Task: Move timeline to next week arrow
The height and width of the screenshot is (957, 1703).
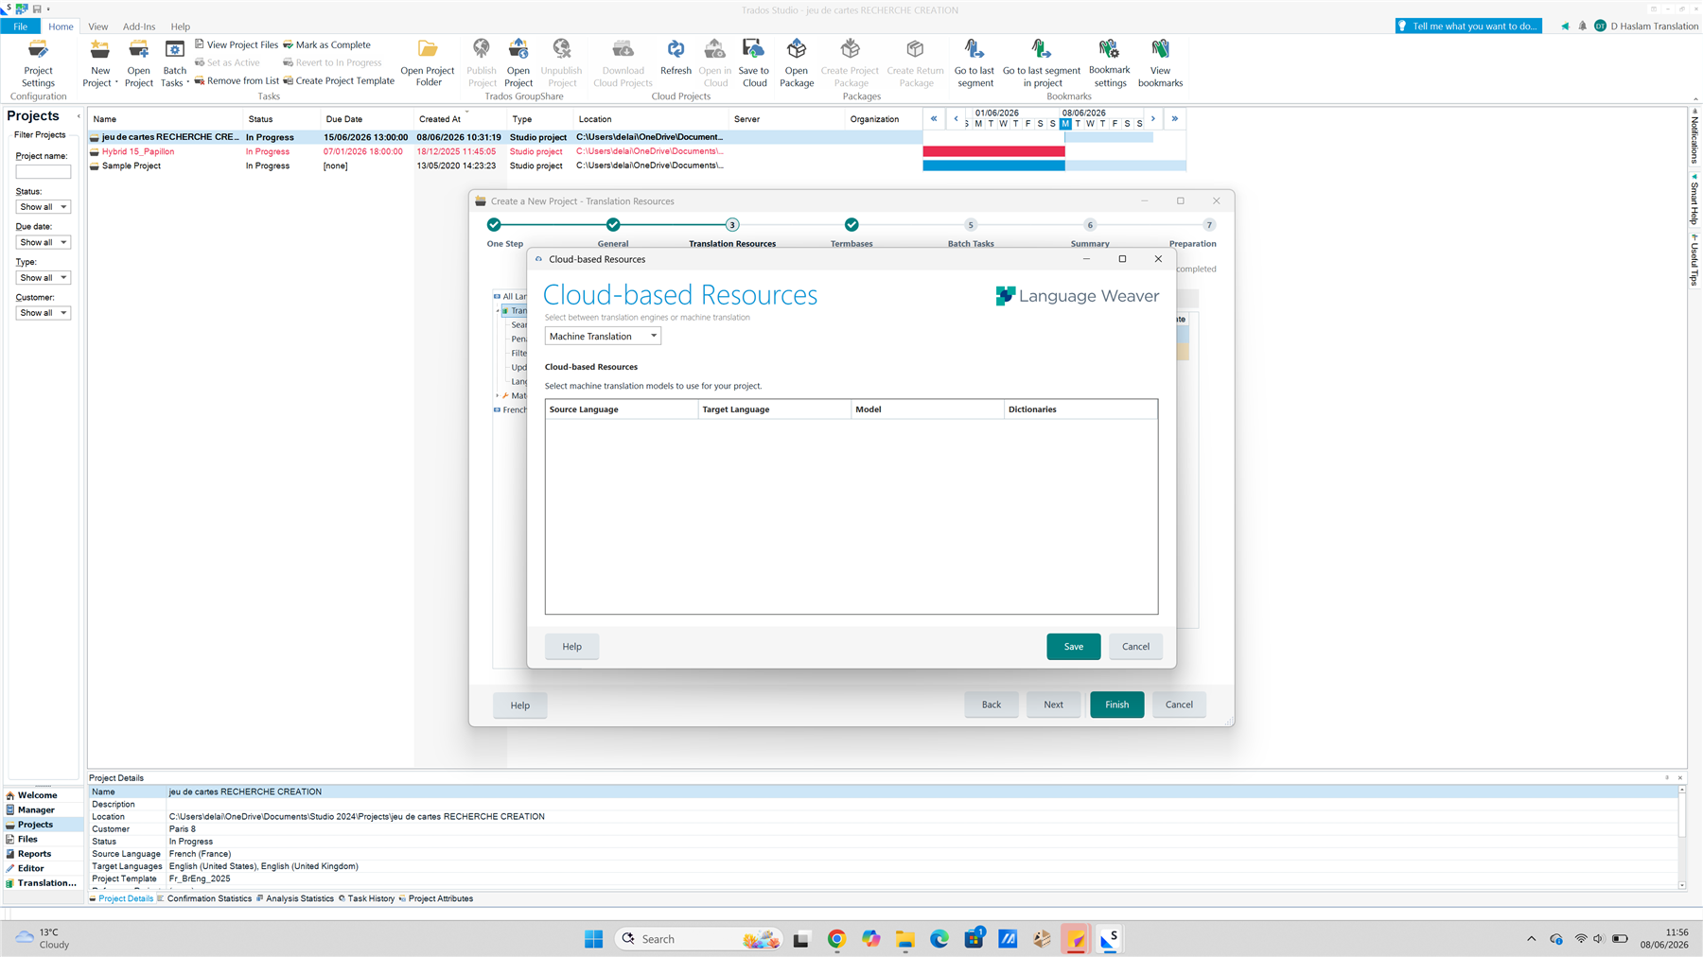Action: (1153, 119)
